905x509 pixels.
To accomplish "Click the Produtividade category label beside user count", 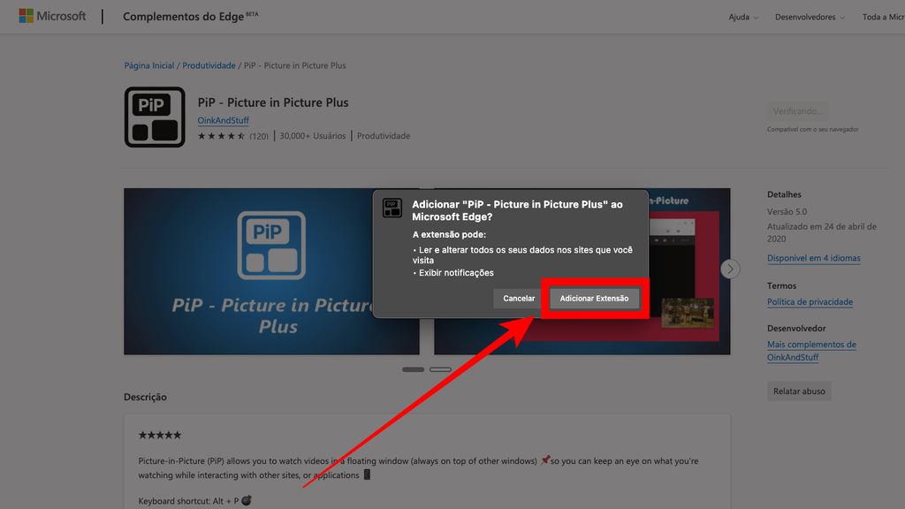I will coord(384,136).
